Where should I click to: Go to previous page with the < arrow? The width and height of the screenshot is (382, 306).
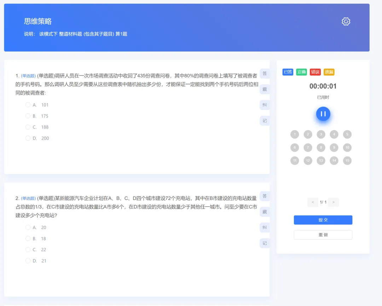[313, 202]
